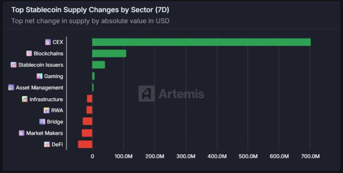This screenshot has height=173, width=343.
Task: Click the Asset Management label text
Action: 39,88
